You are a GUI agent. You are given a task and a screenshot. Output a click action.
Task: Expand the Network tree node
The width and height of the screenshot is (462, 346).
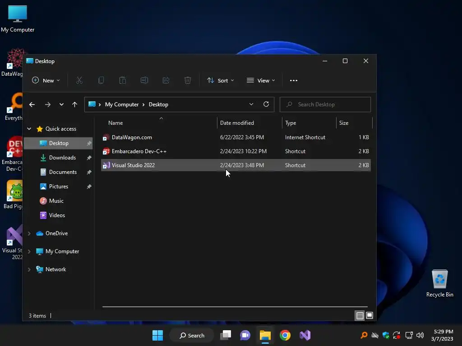(29, 269)
